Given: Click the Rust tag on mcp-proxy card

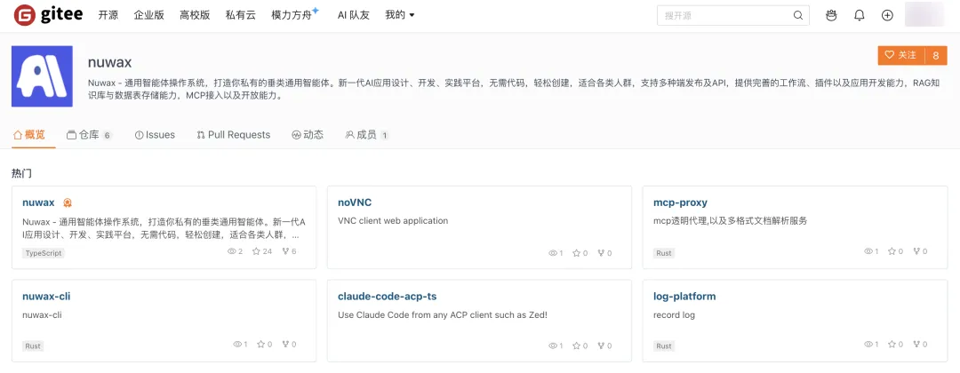Looking at the screenshot, I should click(664, 252).
